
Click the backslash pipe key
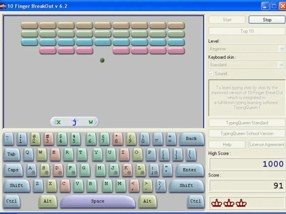[x=191, y=155]
